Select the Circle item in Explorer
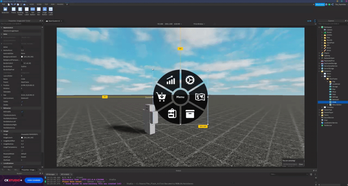 333,102
